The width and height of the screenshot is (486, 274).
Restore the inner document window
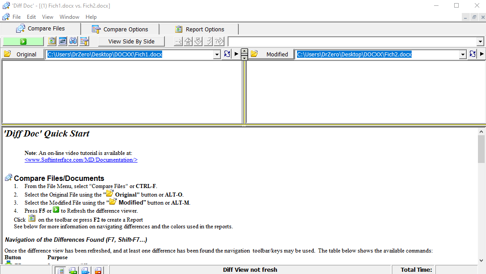[x=474, y=17]
